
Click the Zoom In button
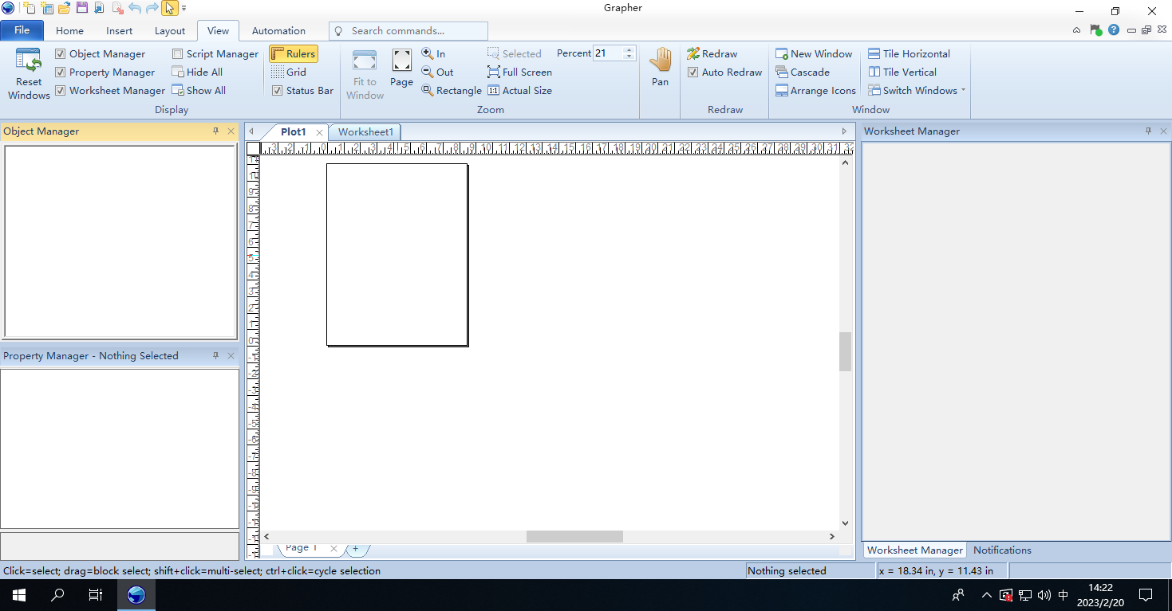pos(434,53)
